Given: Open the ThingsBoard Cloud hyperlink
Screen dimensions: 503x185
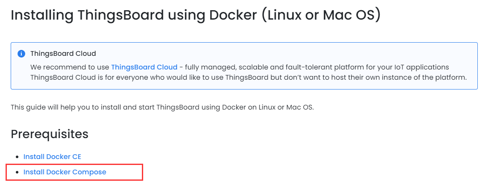Looking at the screenshot, I should pos(144,67).
